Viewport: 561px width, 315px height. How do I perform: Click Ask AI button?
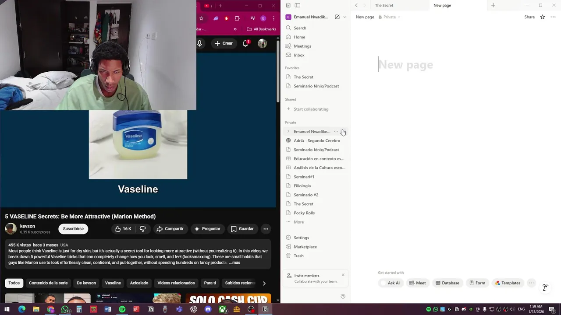(390, 283)
